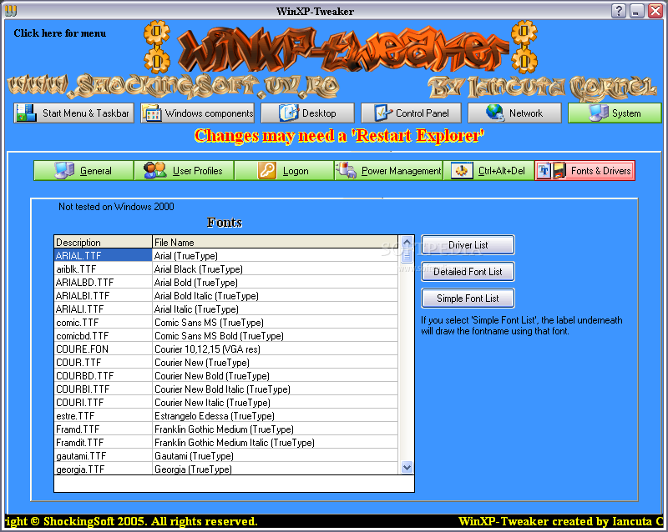The height and width of the screenshot is (532, 668).
Task: Select the gautami.TTF font row
Action: [225, 456]
